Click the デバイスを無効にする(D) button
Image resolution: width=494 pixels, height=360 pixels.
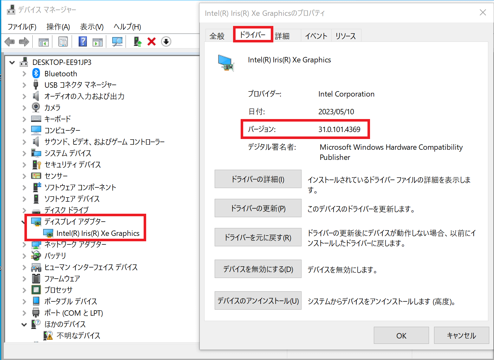[x=258, y=269]
